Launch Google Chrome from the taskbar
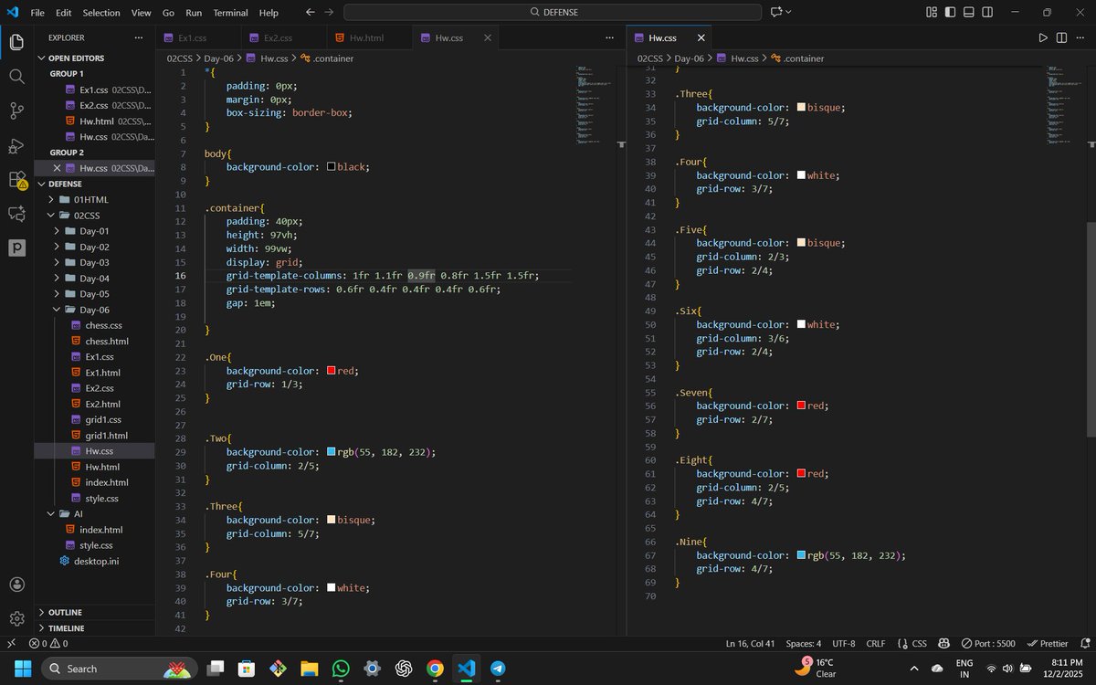 pyautogui.click(x=435, y=668)
